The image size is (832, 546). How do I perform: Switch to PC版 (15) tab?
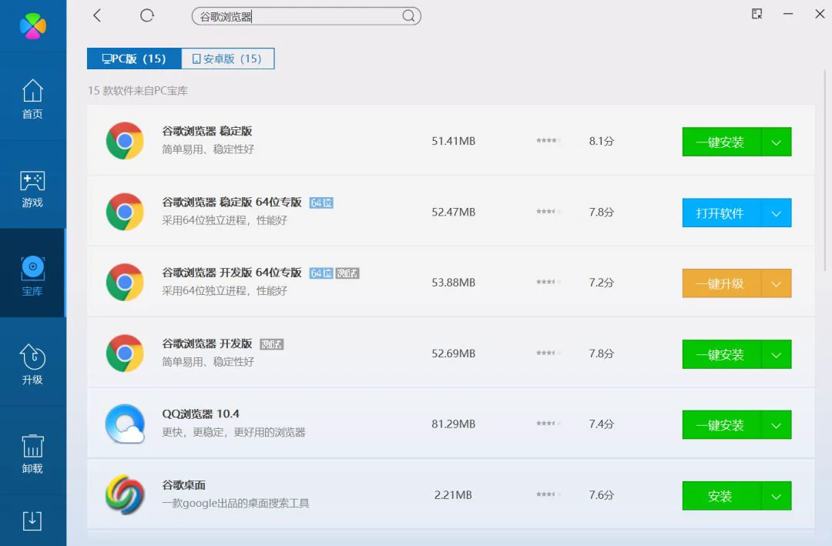point(134,59)
